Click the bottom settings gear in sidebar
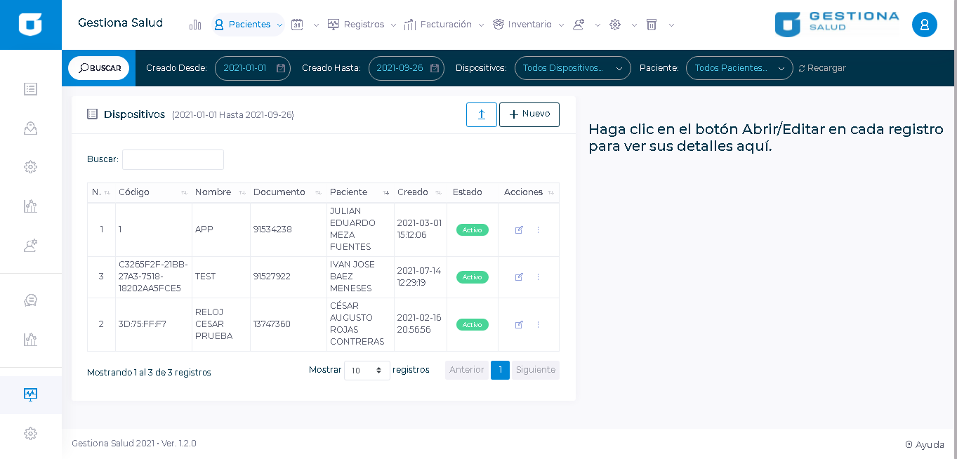The width and height of the screenshot is (957, 459). 30,434
